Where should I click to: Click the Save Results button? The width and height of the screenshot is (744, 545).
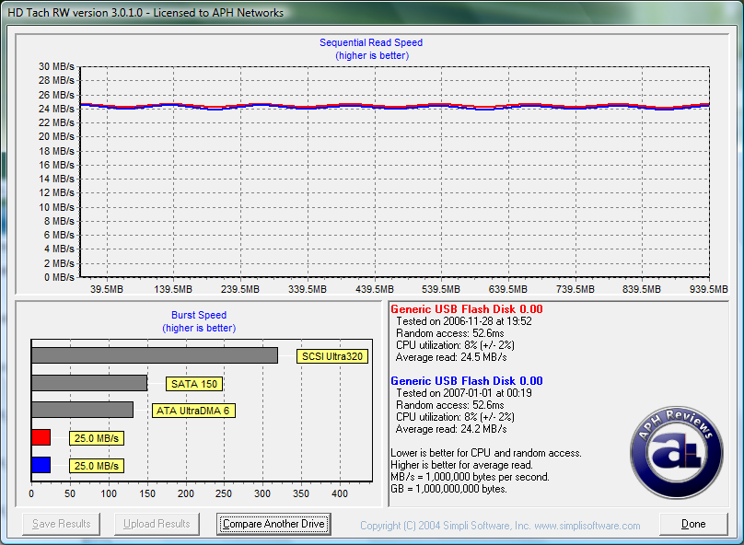[x=62, y=524]
